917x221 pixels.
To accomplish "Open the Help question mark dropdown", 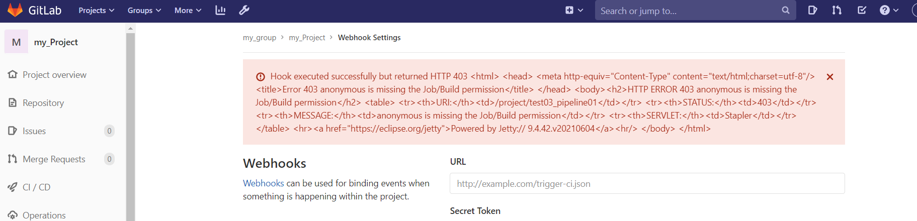I will 889,10.
